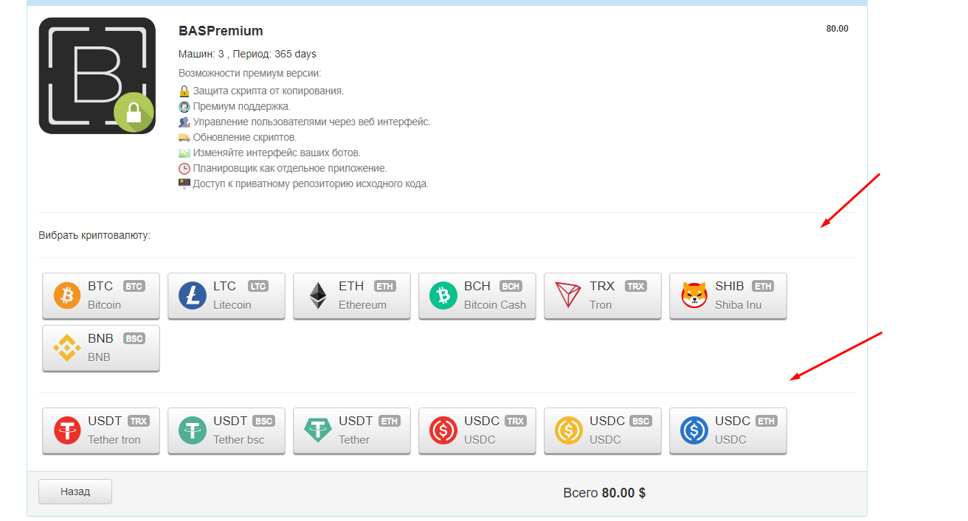The image size is (968, 521).
Task: Click the BASPremium product logo image
Action: (x=97, y=76)
